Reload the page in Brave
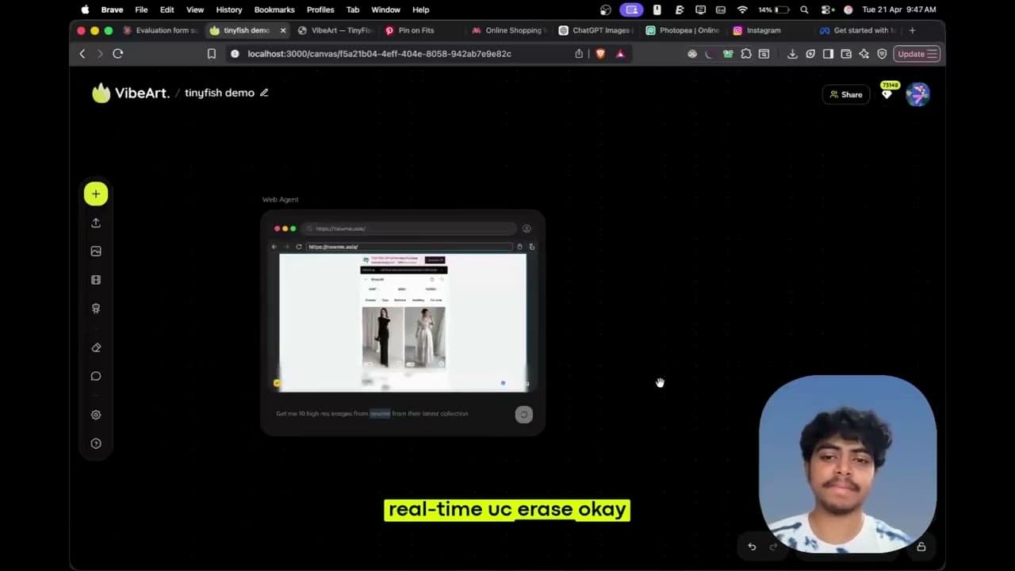 [x=118, y=54]
